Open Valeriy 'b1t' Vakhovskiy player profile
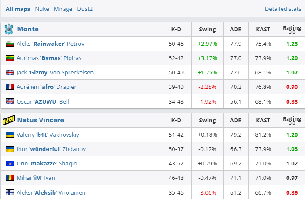Image resolution: width=305 pixels, height=199 pixels. tap(48, 135)
